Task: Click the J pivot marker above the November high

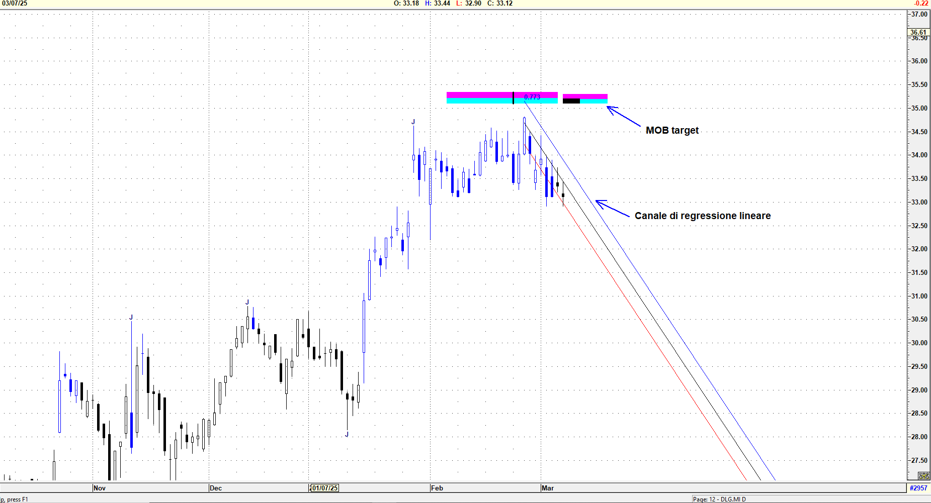Action: click(x=131, y=317)
